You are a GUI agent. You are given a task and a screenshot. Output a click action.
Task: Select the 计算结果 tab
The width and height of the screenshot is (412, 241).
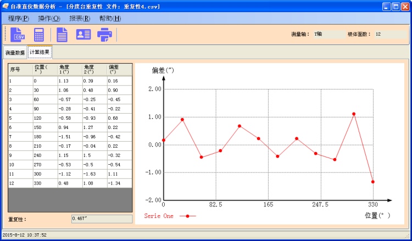click(x=40, y=52)
